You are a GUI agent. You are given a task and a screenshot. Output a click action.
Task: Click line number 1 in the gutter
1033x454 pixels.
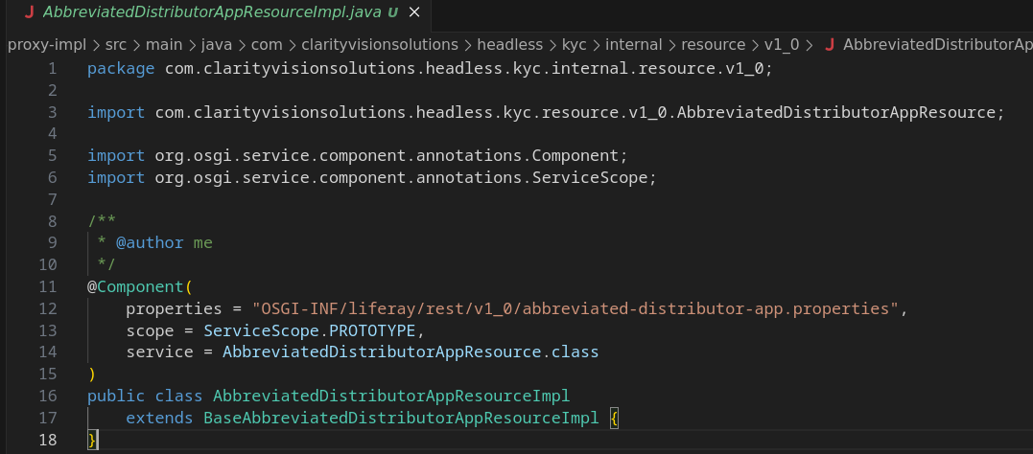point(52,68)
